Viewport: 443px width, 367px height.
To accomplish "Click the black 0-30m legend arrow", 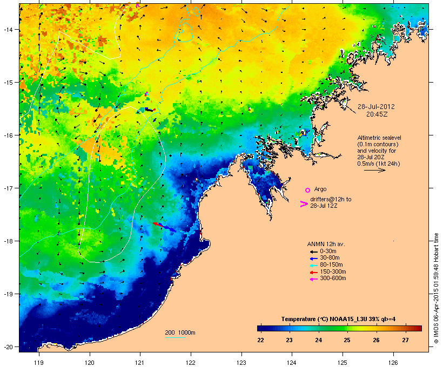I will 313,252.
